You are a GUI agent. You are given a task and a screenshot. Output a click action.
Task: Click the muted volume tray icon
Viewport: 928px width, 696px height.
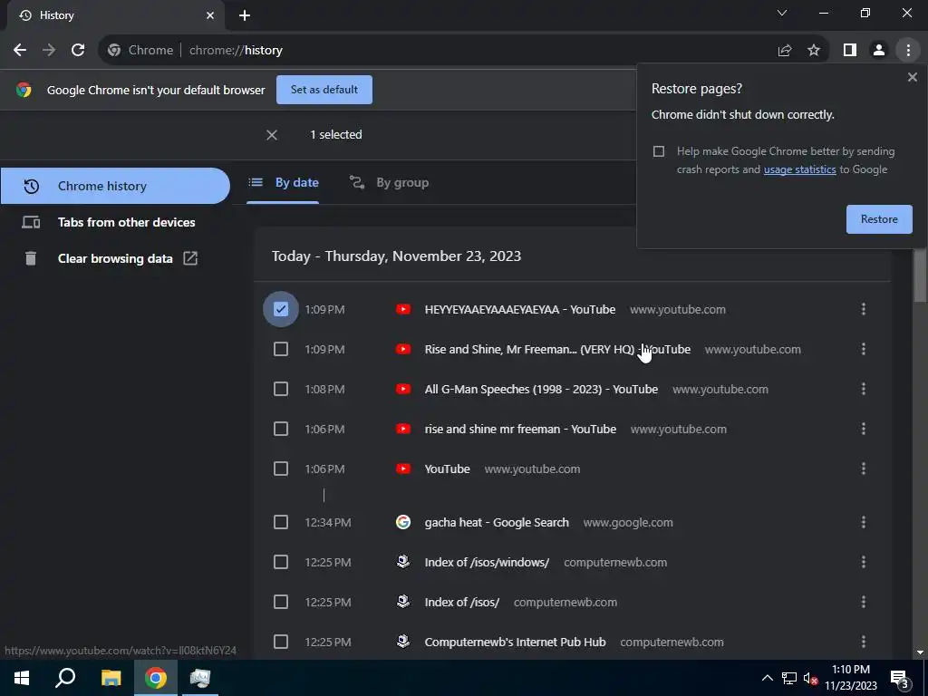(810, 678)
